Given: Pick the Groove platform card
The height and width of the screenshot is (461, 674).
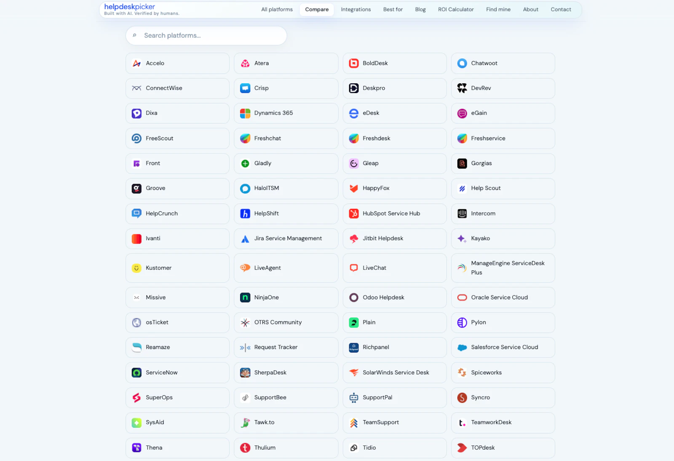Looking at the screenshot, I should 177,188.
